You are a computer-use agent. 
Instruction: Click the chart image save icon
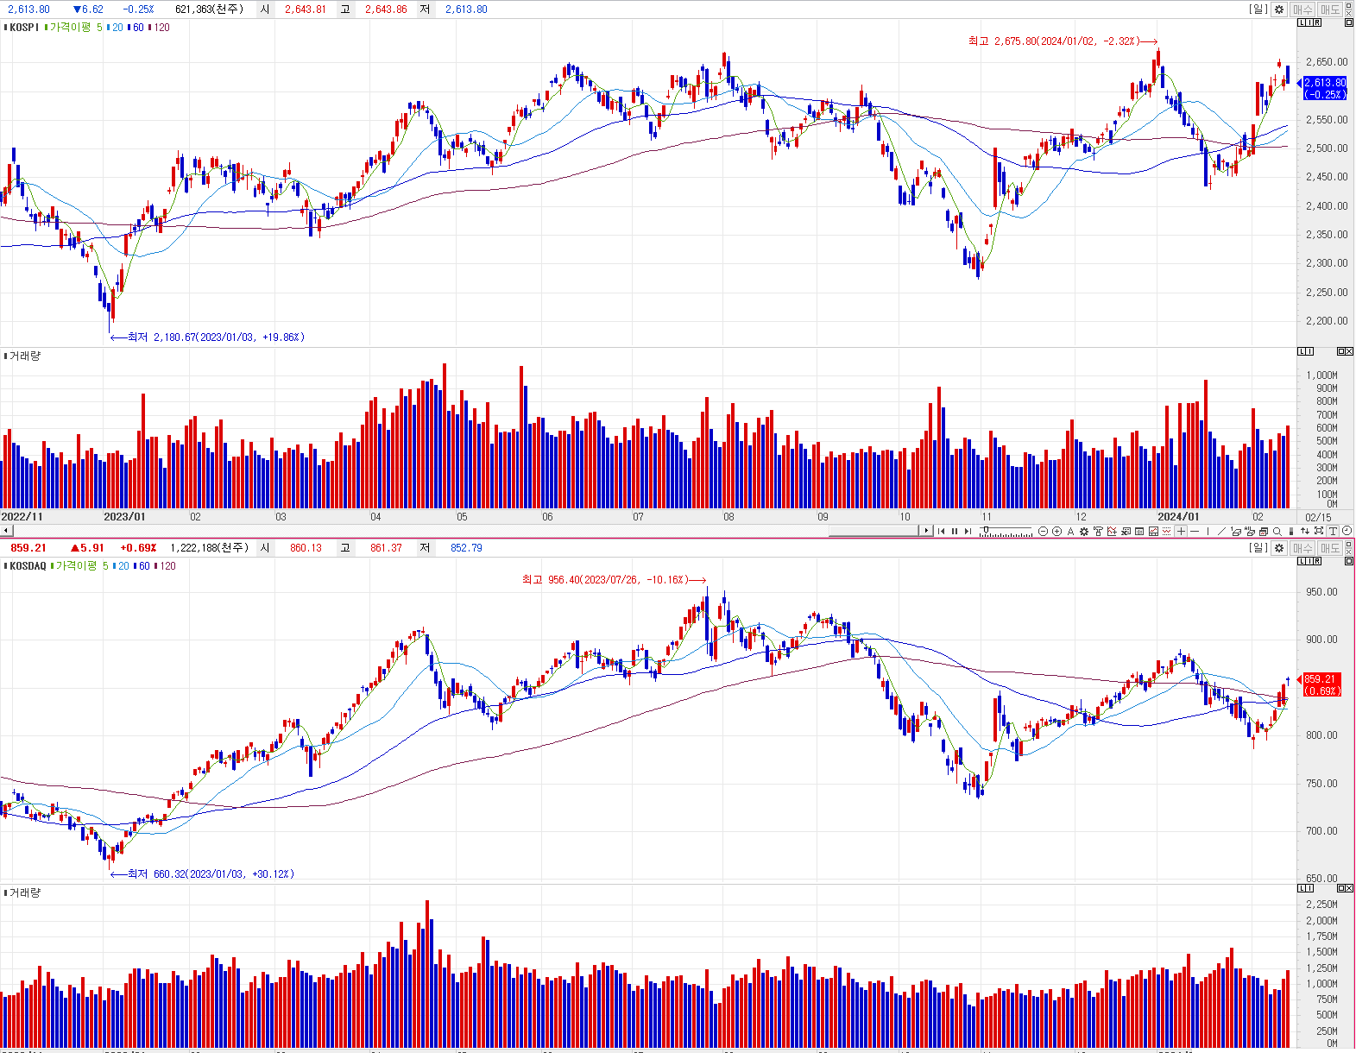click(1153, 531)
